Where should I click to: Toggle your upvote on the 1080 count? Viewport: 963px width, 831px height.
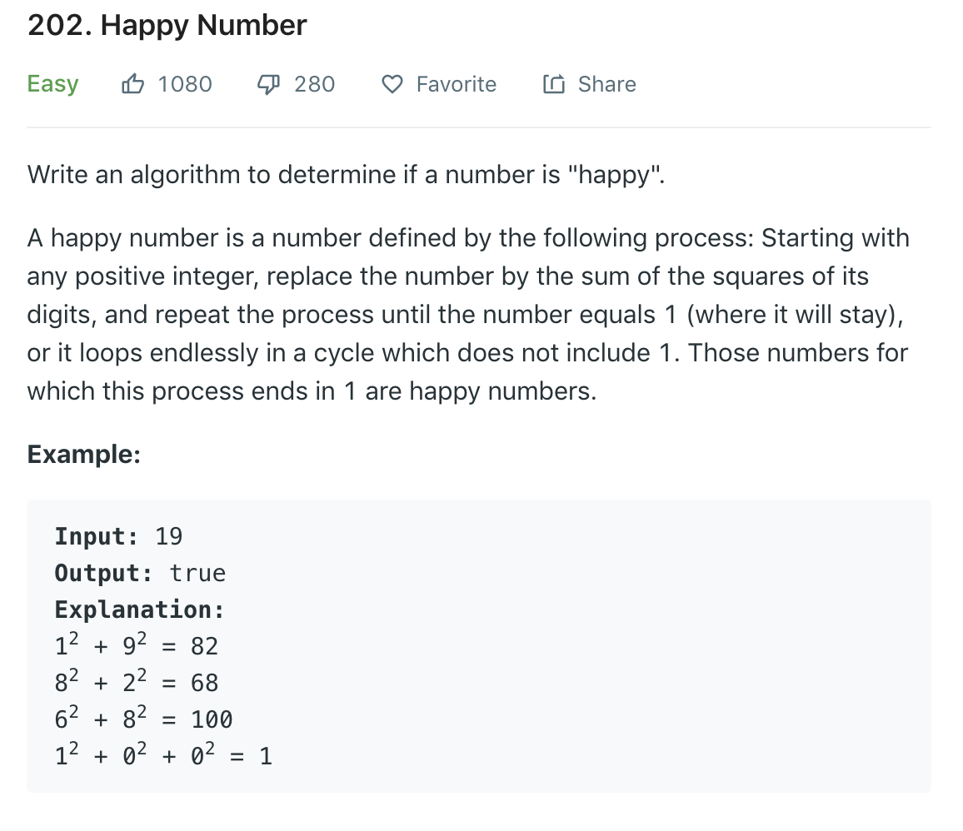point(184,83)
